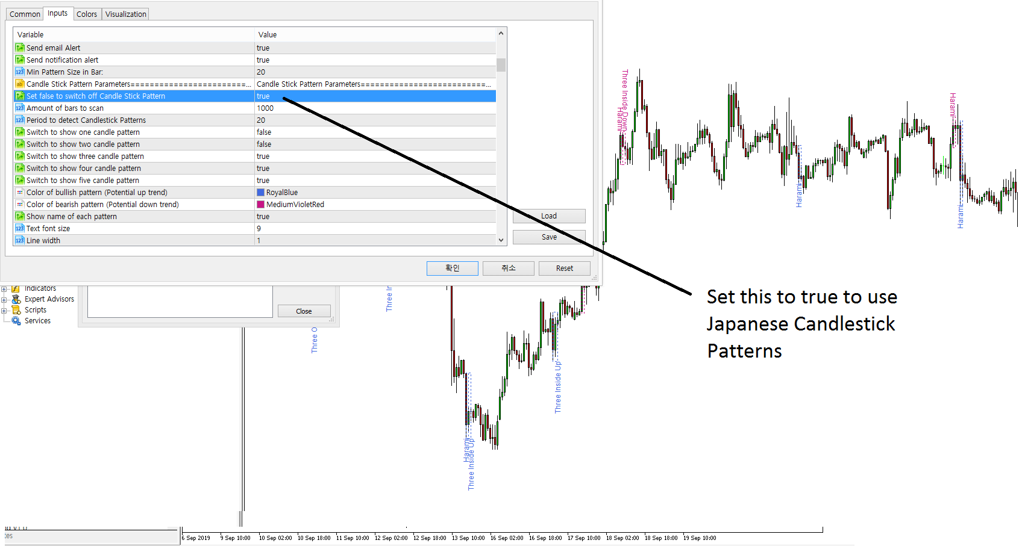
Task: Expand the Scripts tree node
Action: click(4, 310)
